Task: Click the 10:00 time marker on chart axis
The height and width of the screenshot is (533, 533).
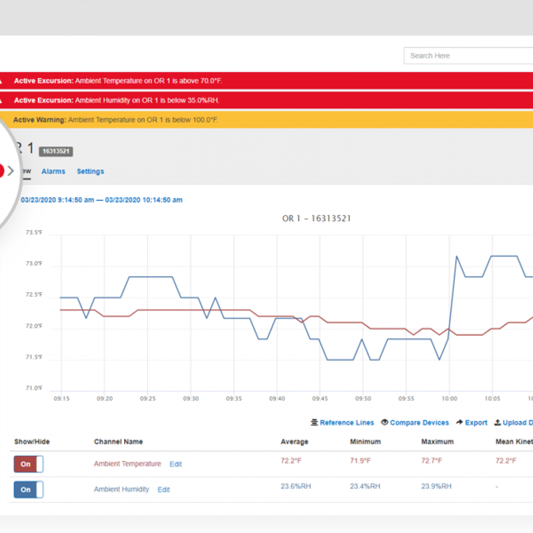Action: pos(450,398)
